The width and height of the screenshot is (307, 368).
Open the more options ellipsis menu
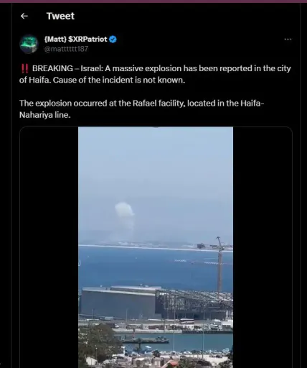click(288, 40)
